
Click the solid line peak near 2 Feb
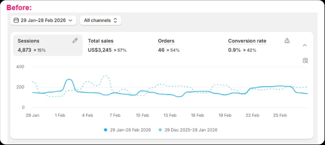pyautogui.click(x=69, y=79)
